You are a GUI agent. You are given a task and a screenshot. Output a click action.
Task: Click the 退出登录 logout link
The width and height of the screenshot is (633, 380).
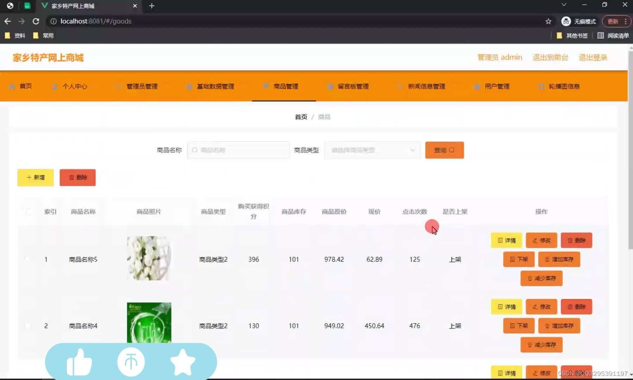tap(593, 57)
